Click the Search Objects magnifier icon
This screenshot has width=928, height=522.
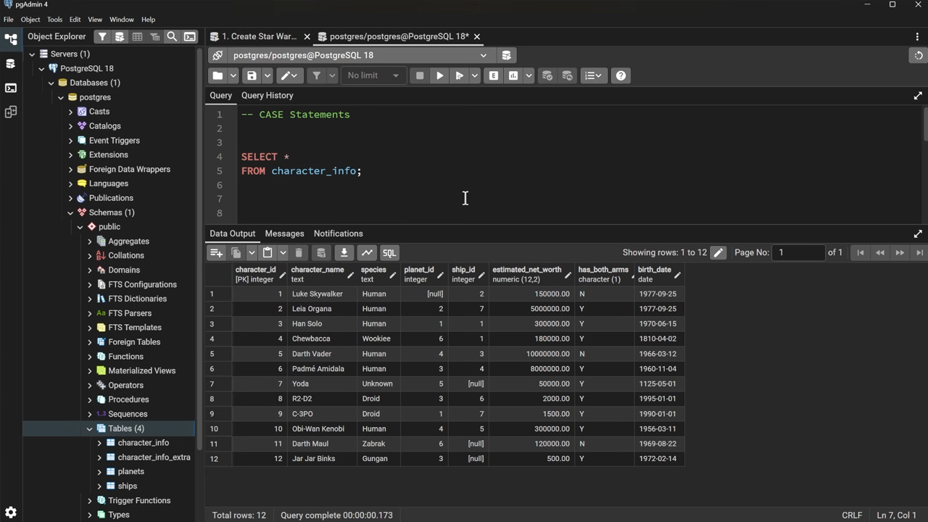click(x=172, y=36)
